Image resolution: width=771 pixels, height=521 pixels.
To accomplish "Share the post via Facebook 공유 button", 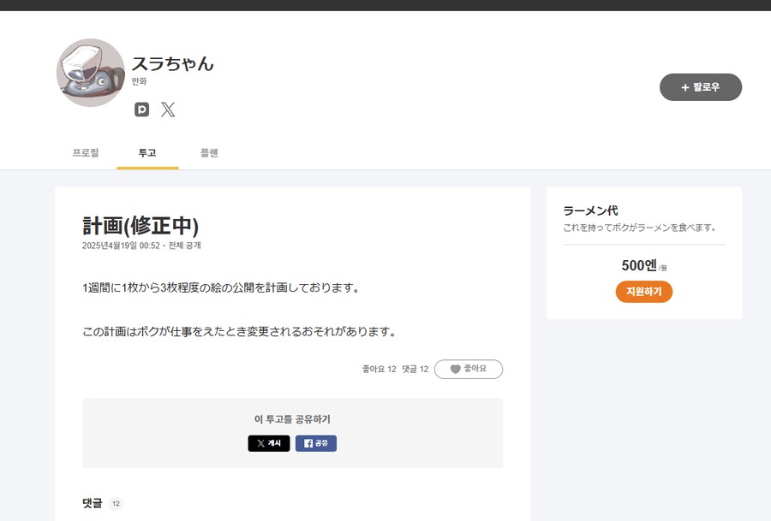I will pos(316,443).
